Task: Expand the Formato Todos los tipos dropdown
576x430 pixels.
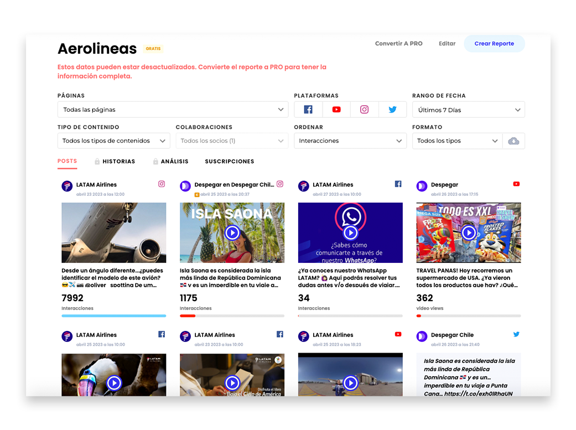Action: (458, 141)
